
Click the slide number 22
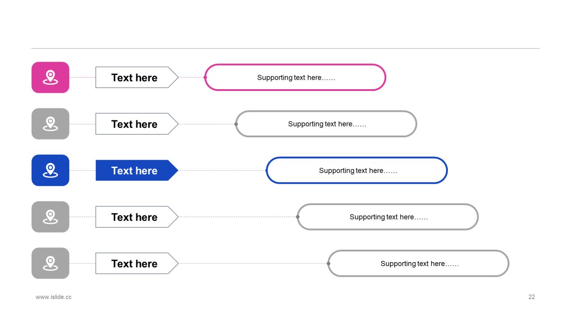pos(531,297)
